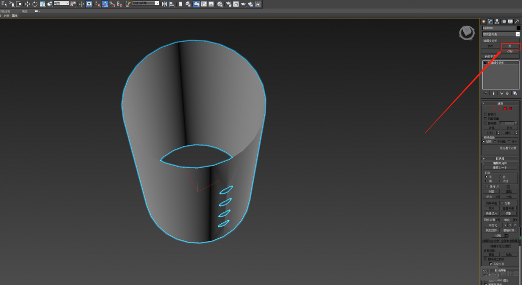The width and height of the screenshot is (522, 285).
Task: Select the Rotate tool in the main toolbar
Action: [34, 4]
